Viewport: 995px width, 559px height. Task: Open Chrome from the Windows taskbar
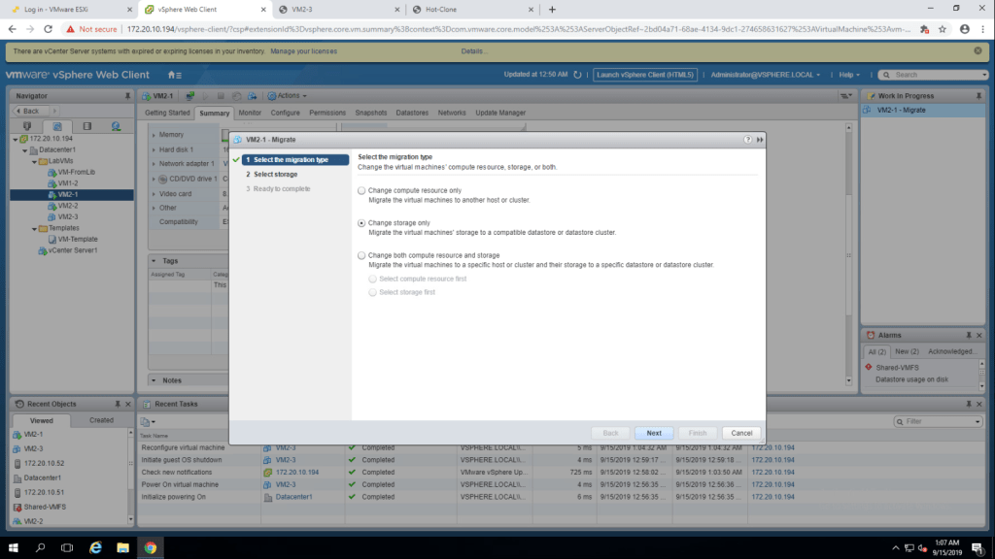coord(151,547)
